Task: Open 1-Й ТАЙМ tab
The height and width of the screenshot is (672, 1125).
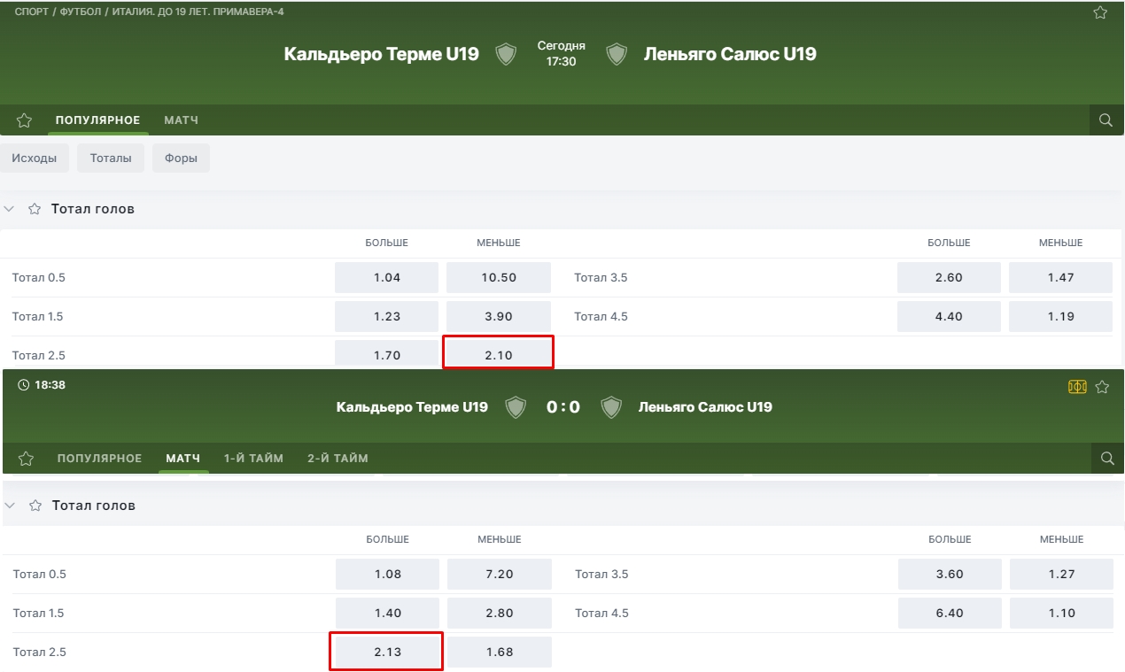Action: pos(254,459)
